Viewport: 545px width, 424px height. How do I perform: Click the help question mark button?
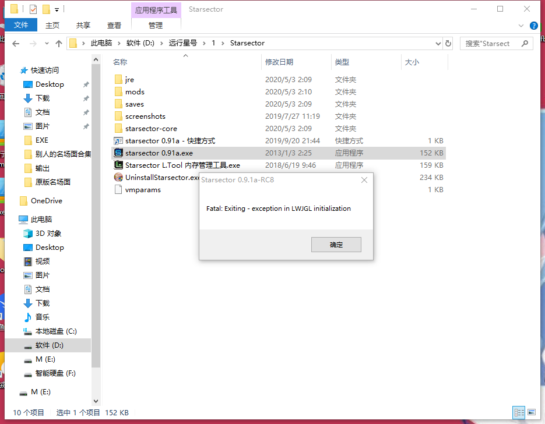[x=535, y=25]
